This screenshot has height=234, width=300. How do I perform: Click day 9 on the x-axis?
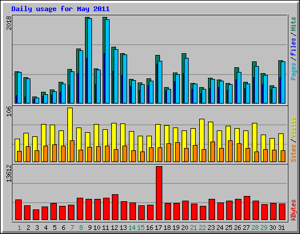coord(90,228)
